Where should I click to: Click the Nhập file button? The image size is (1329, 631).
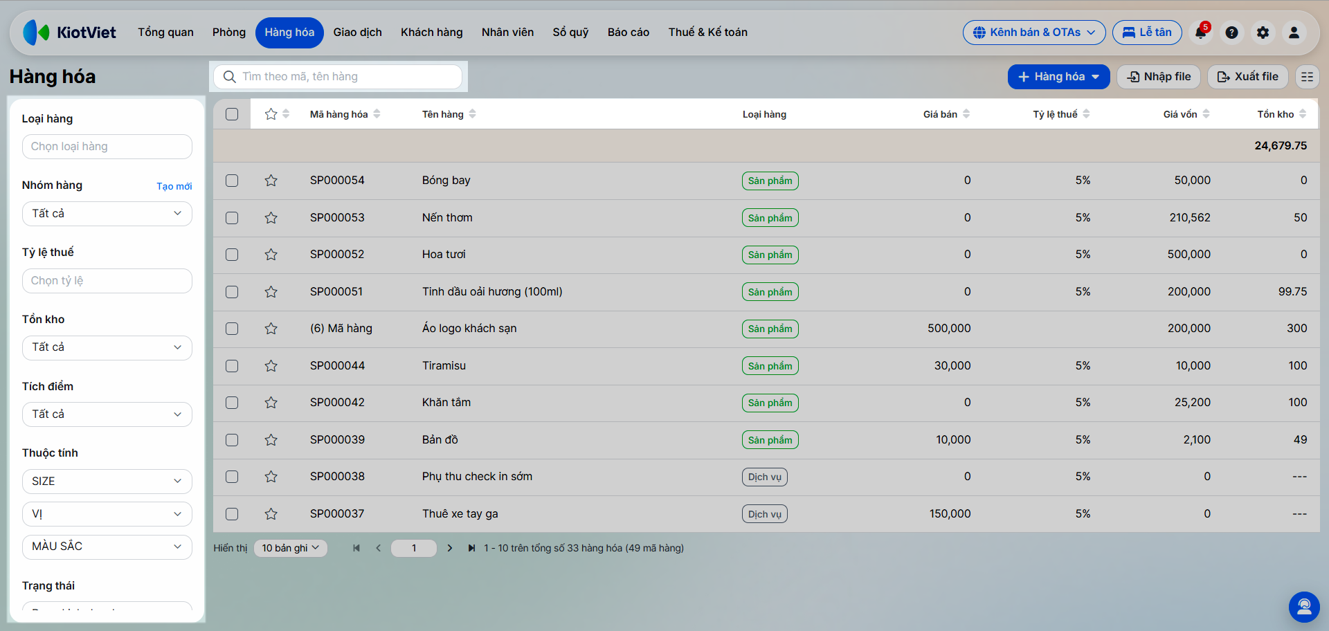point(1159,77)
